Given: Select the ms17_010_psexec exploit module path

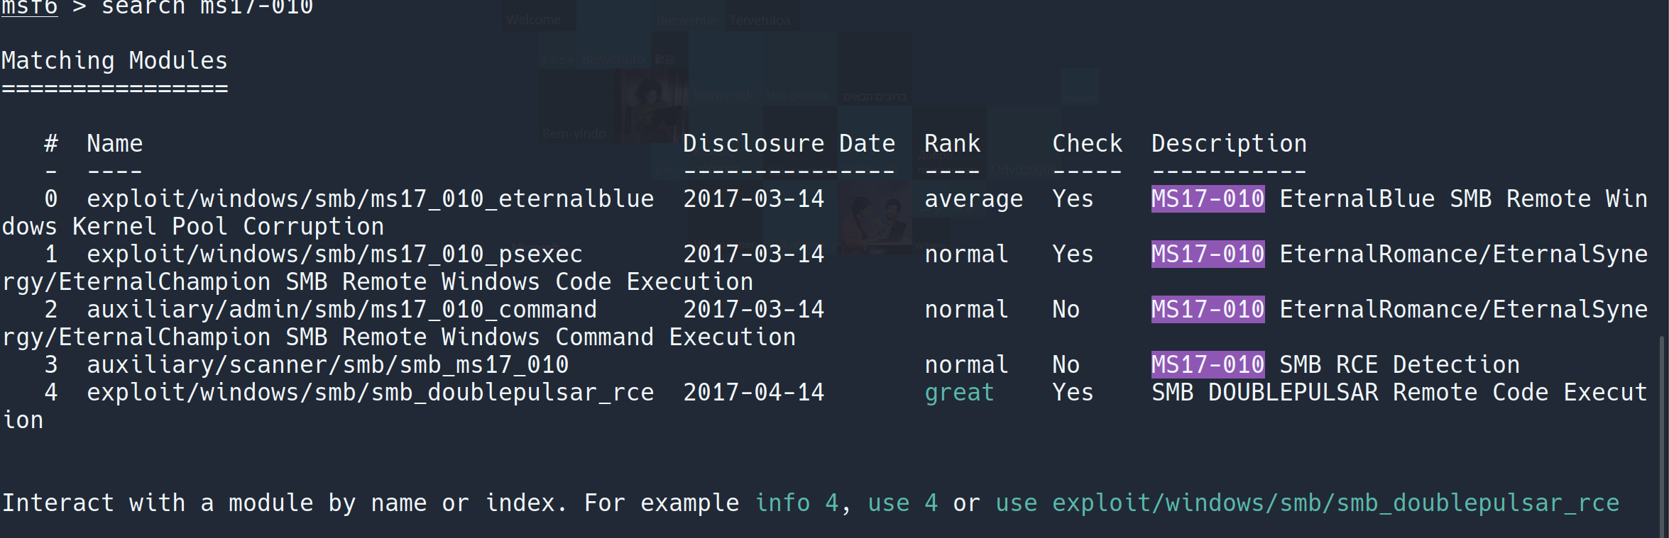Looking at the screenshot, I should click(x=334, y=254).
